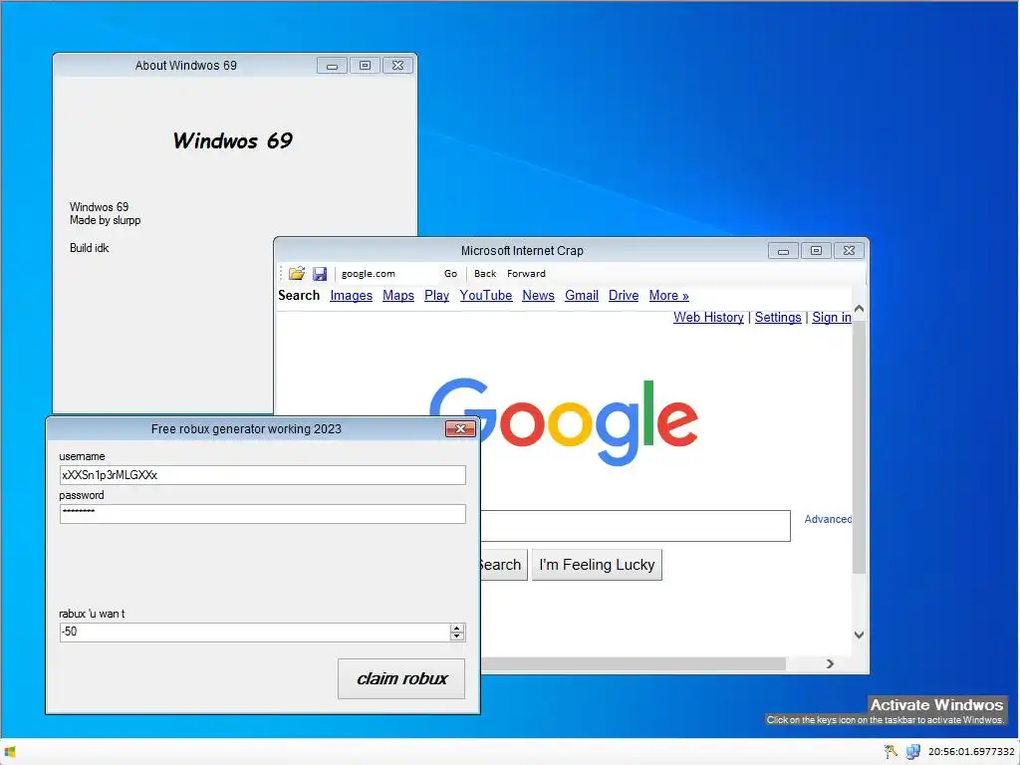Click the large 'Windwos 69' heading
The image size is (1020, 765).
click(233, 140)
